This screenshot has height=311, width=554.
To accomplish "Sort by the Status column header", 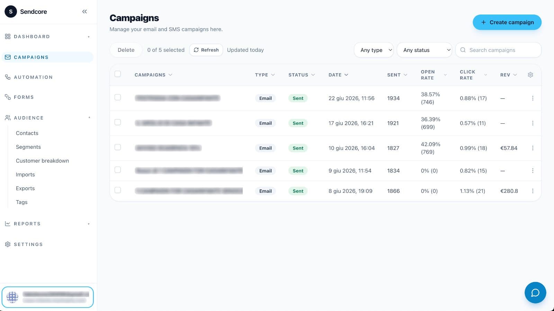I will (x=302, y=75).
